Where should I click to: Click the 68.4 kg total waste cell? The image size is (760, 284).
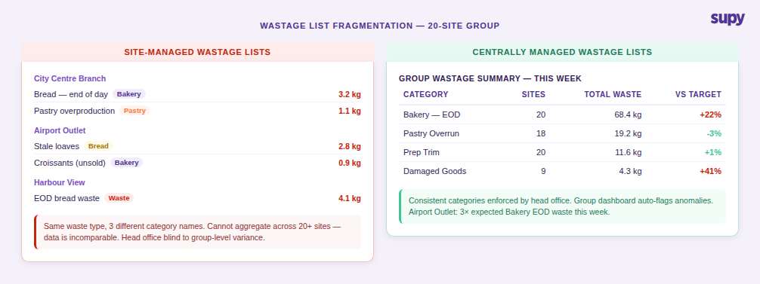coord(627,115)
